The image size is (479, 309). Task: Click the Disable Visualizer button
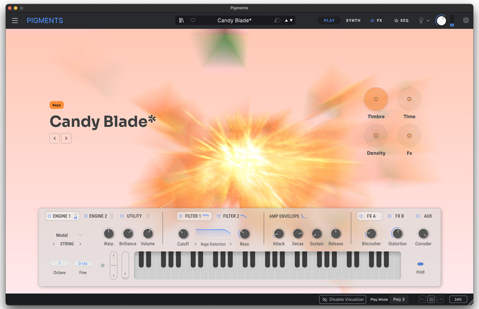tap(343, 300)
